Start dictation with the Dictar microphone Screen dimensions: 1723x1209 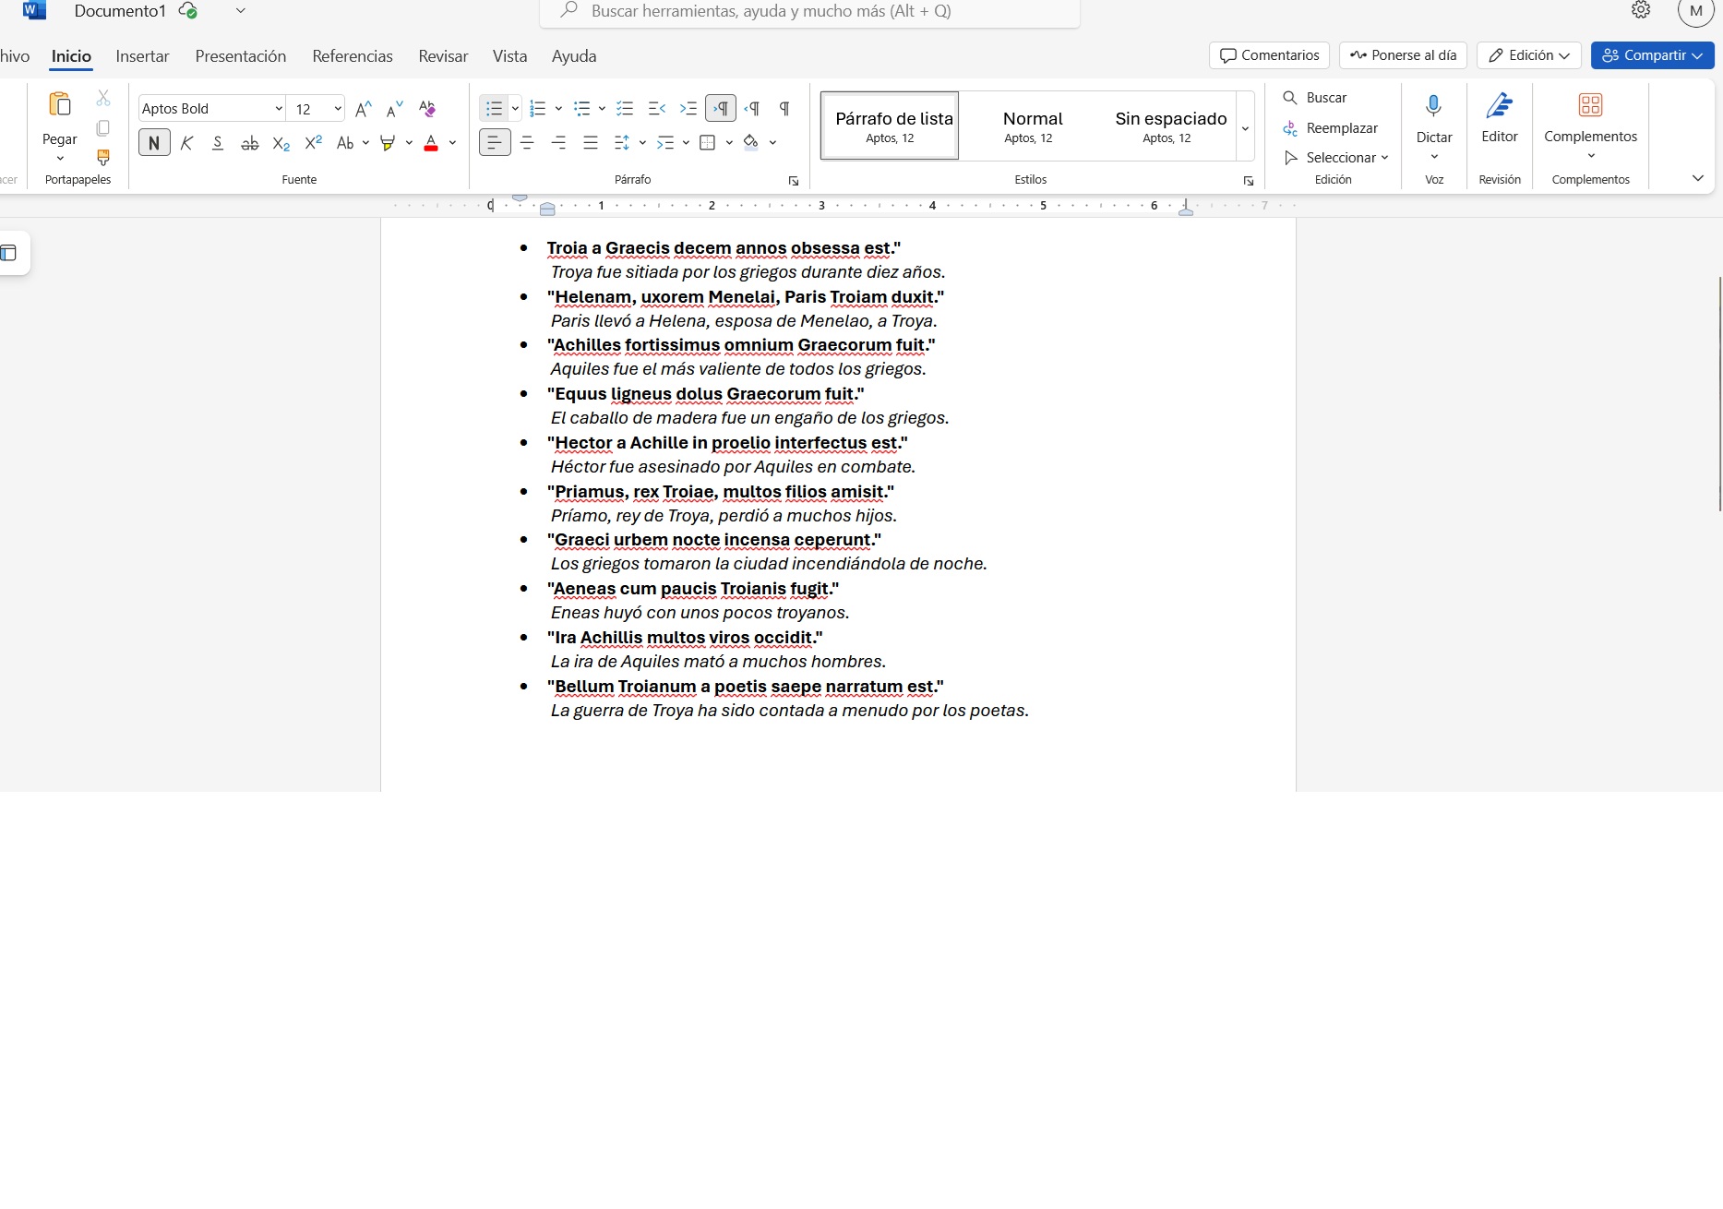(1433, 120)
